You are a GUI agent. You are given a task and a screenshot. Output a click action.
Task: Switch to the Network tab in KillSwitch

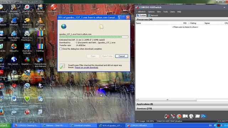(x=153, y=15)
